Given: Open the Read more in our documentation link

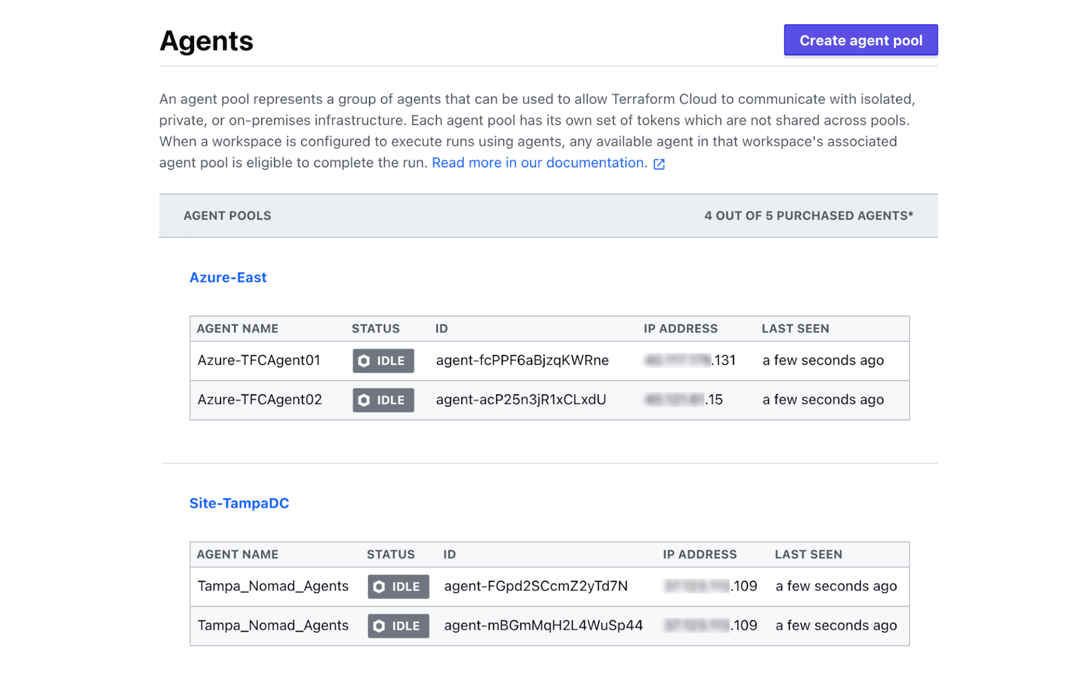Looking at the screenshot, I should click(x=539, y=163).
